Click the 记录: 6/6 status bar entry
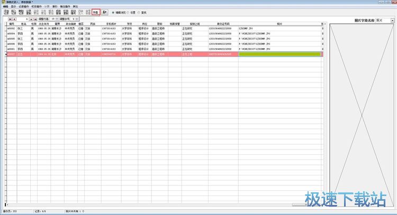Viewport: 397px width, 215px height. coord(40,211)
